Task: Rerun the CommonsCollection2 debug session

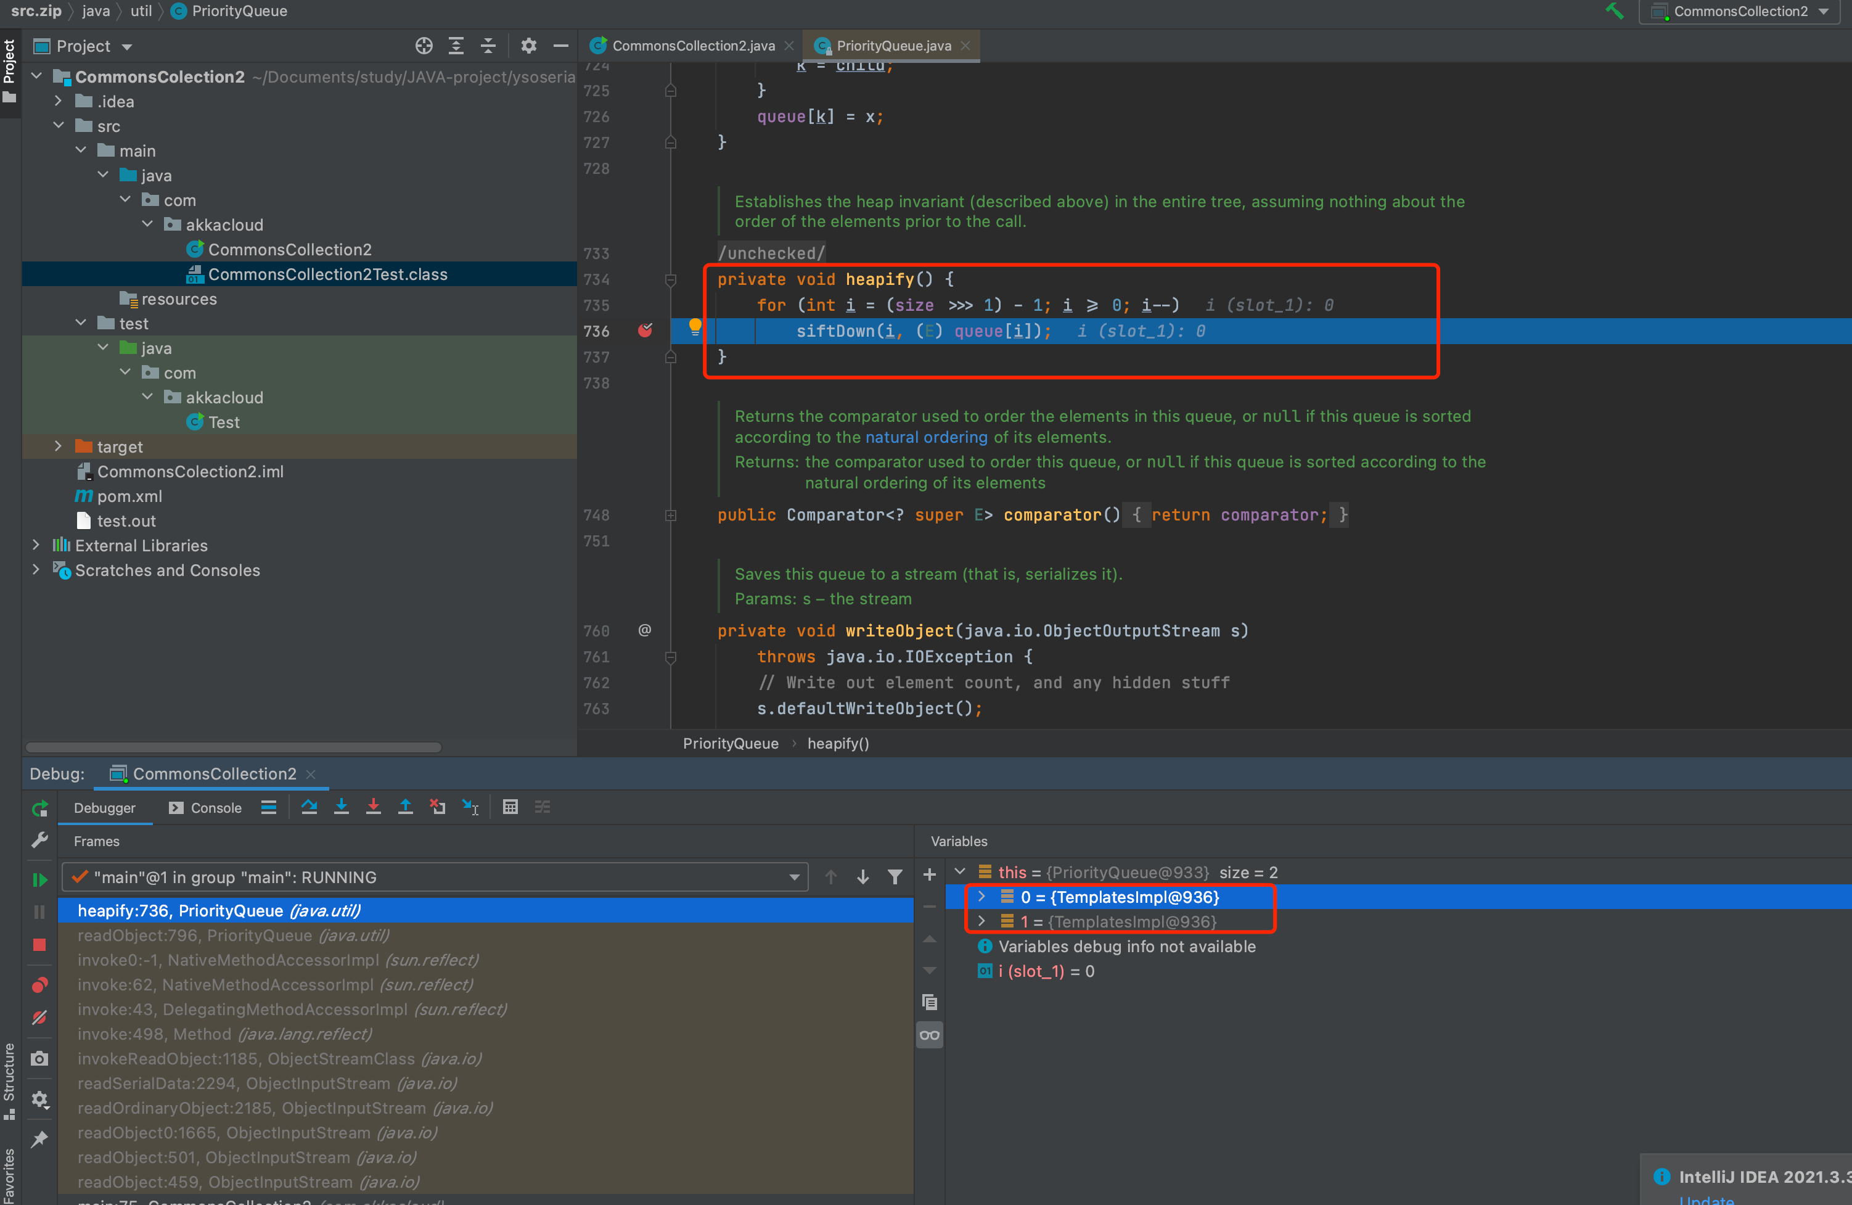Action: coord(39,808)
